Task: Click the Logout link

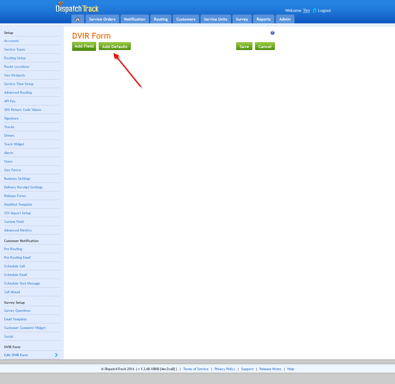Action: pyautogui.click(x=324, y=11)
